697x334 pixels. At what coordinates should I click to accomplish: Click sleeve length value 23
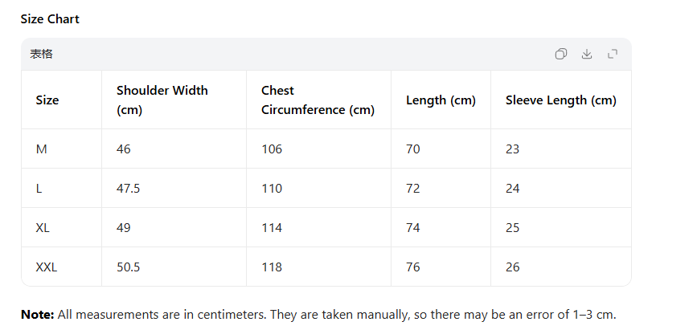[x=513, y=149]
